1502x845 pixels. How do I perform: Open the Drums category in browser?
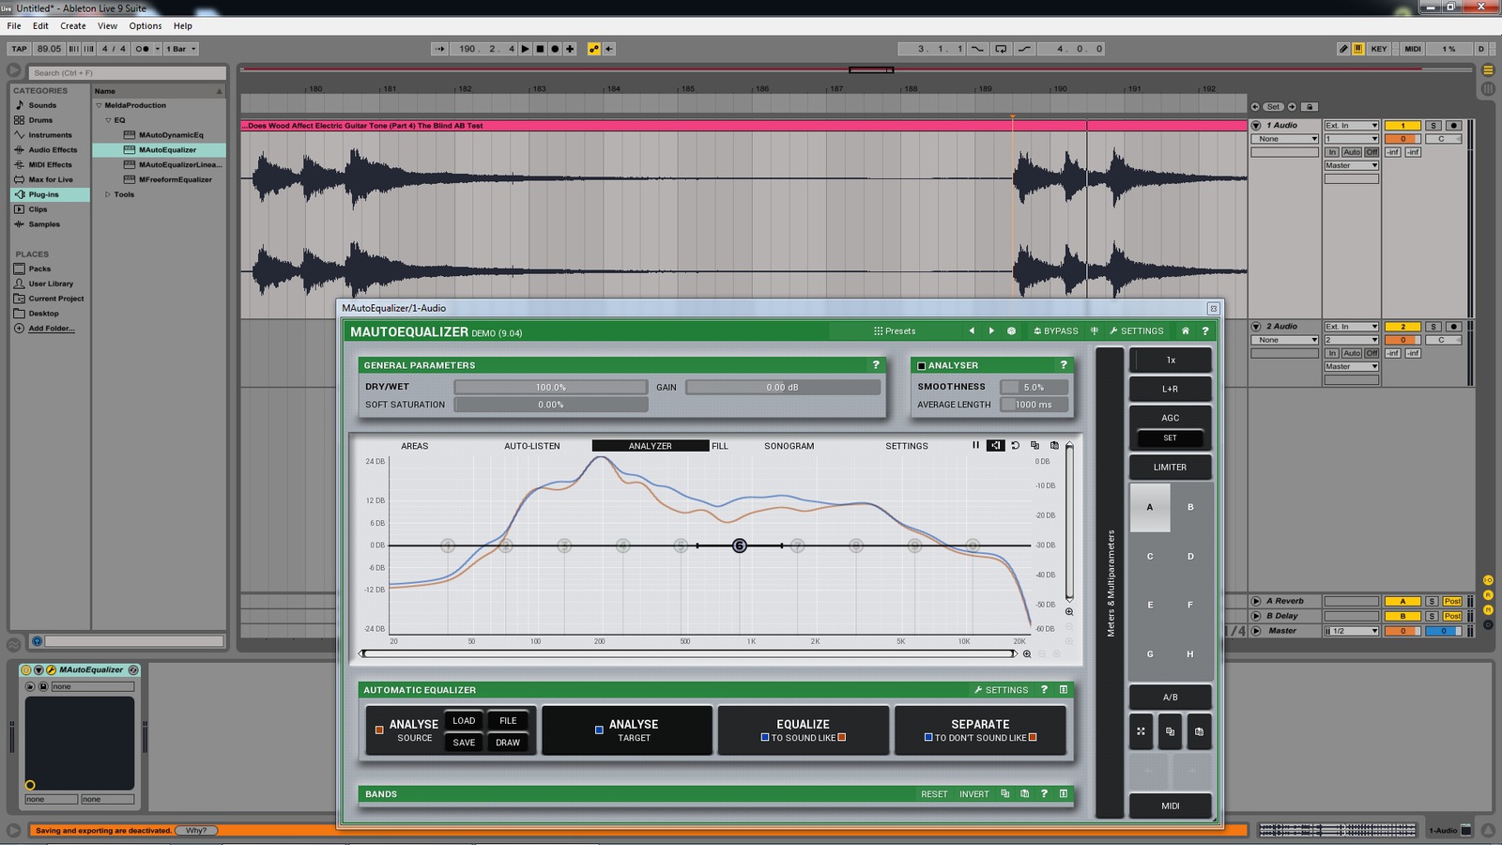point(40,120)
